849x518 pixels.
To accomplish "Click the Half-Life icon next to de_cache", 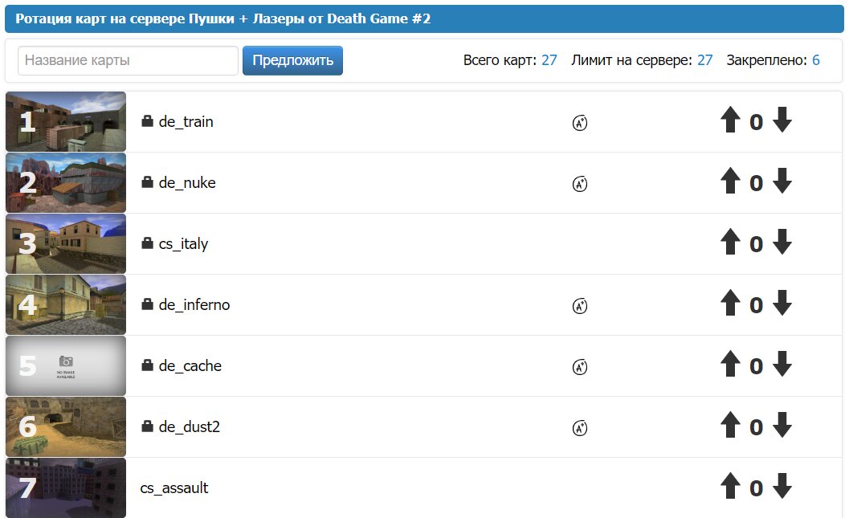I will coord(580,367).
